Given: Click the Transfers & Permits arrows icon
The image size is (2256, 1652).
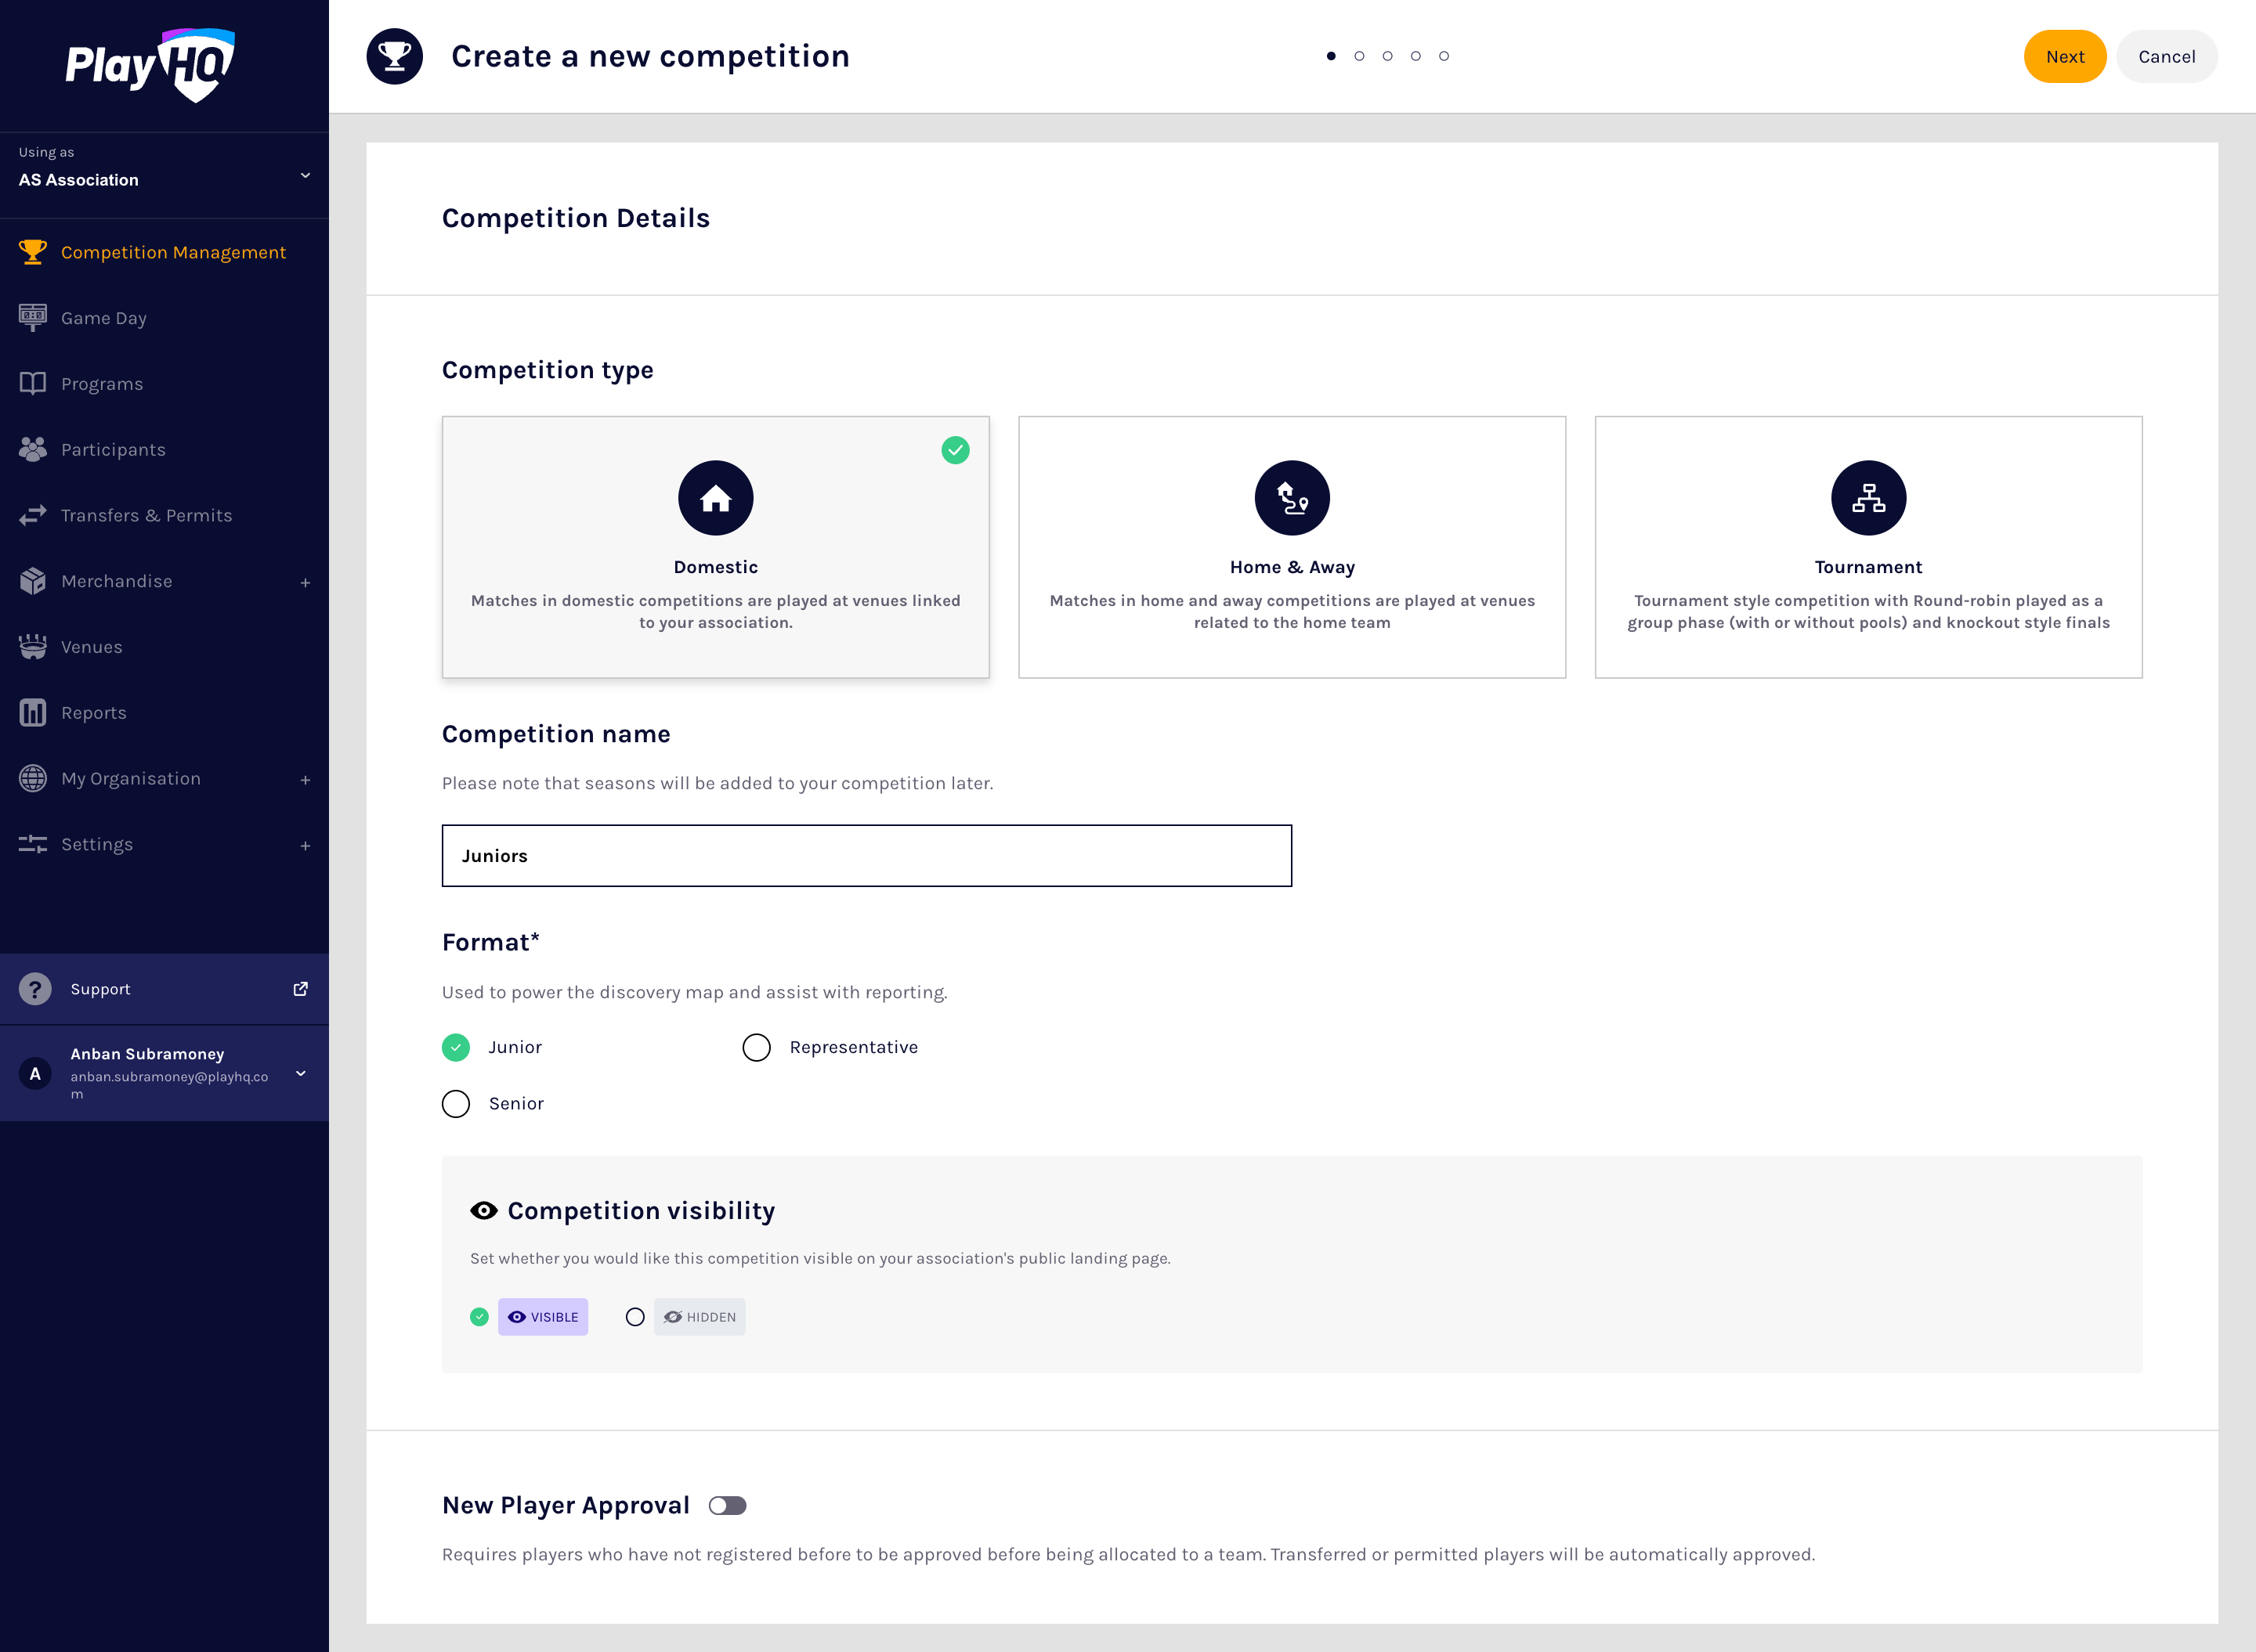Looking at the screenshot, I should point(33,515).
